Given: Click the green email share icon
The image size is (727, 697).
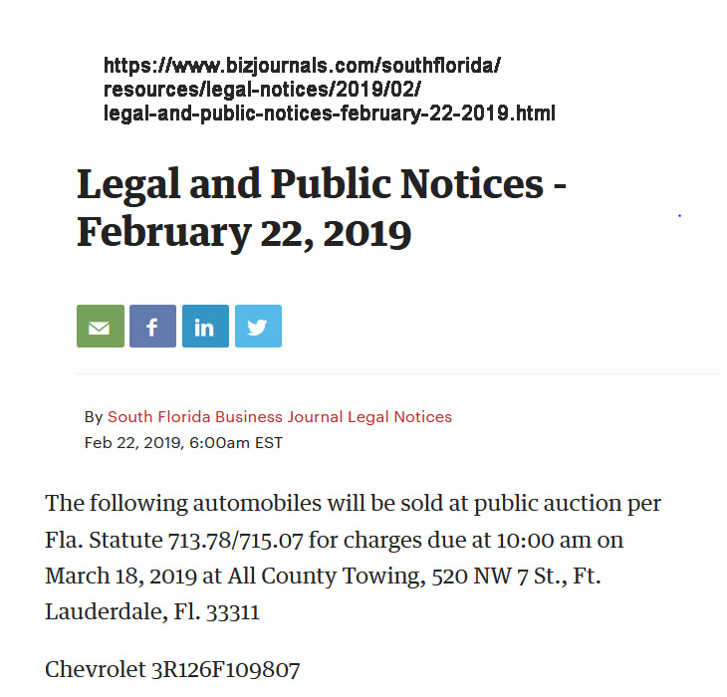Looking at the screenshot, I should tap(100, 327).
